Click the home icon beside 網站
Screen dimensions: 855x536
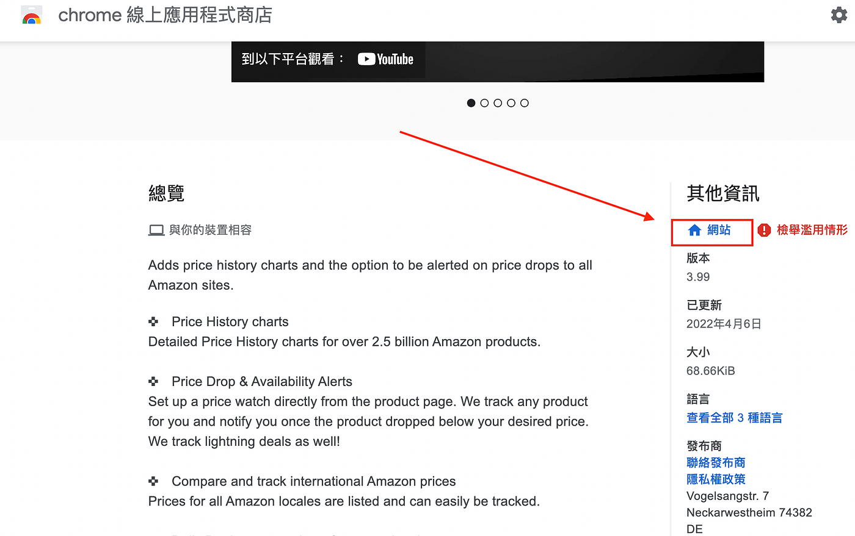pos(694,230)
